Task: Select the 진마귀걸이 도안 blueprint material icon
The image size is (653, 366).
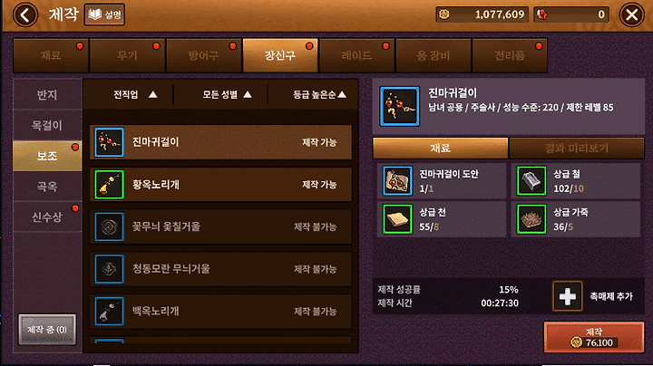Action: click(x=398, y=181)
